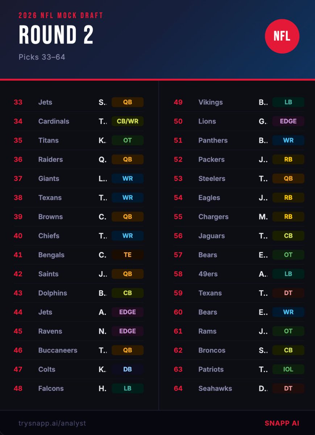Select the Panthers team name

click(x=213, y=140)
